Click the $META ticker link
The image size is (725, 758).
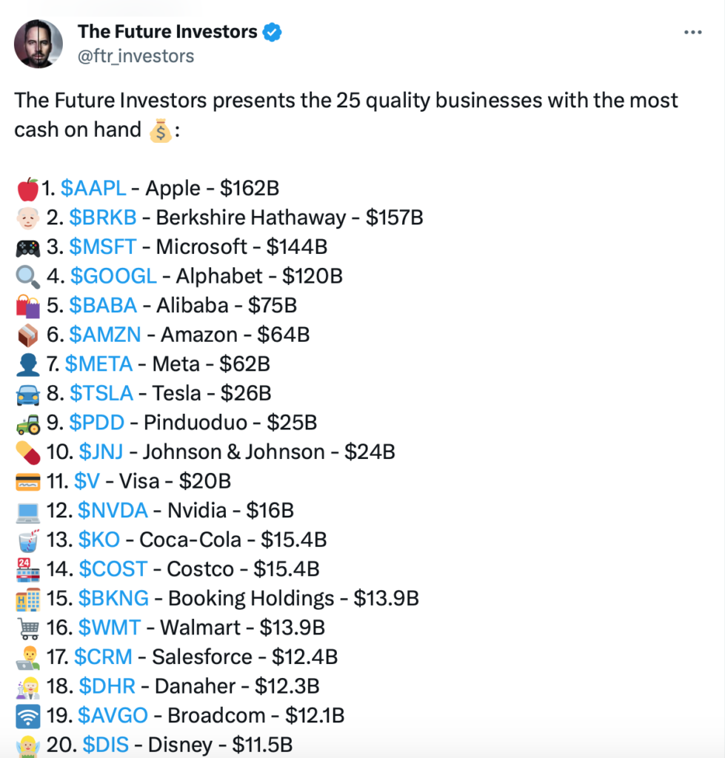(x=98, y=364)
